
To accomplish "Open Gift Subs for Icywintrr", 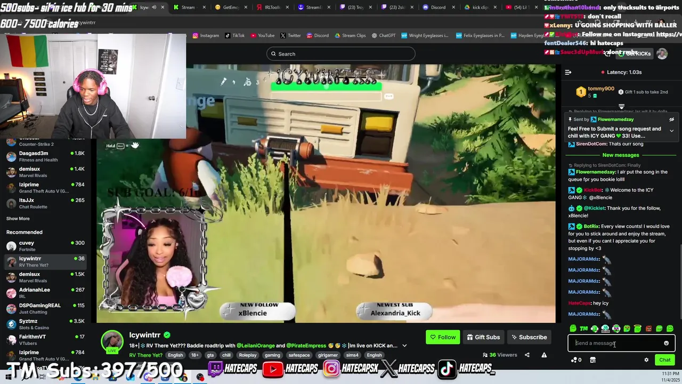I will [x=483, y=337].
